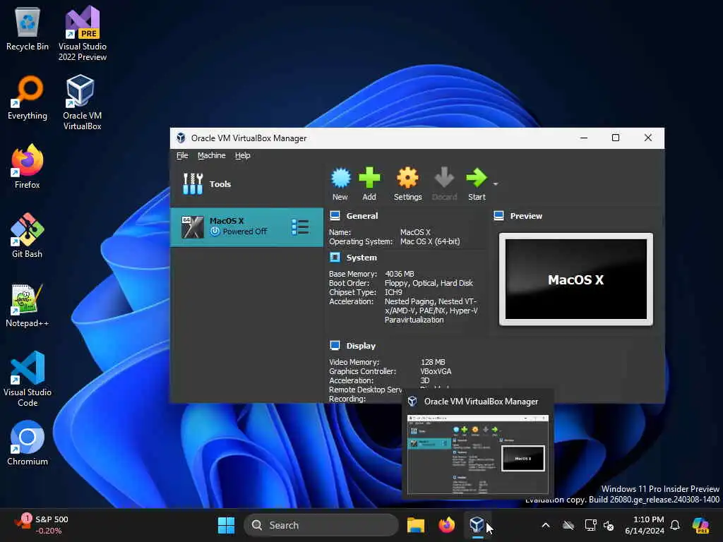Viewport: 723px width, 542px height.
Task: Open the Copilot preview taskbar icon
Action: pyautogui.click(x=701, y=525)
